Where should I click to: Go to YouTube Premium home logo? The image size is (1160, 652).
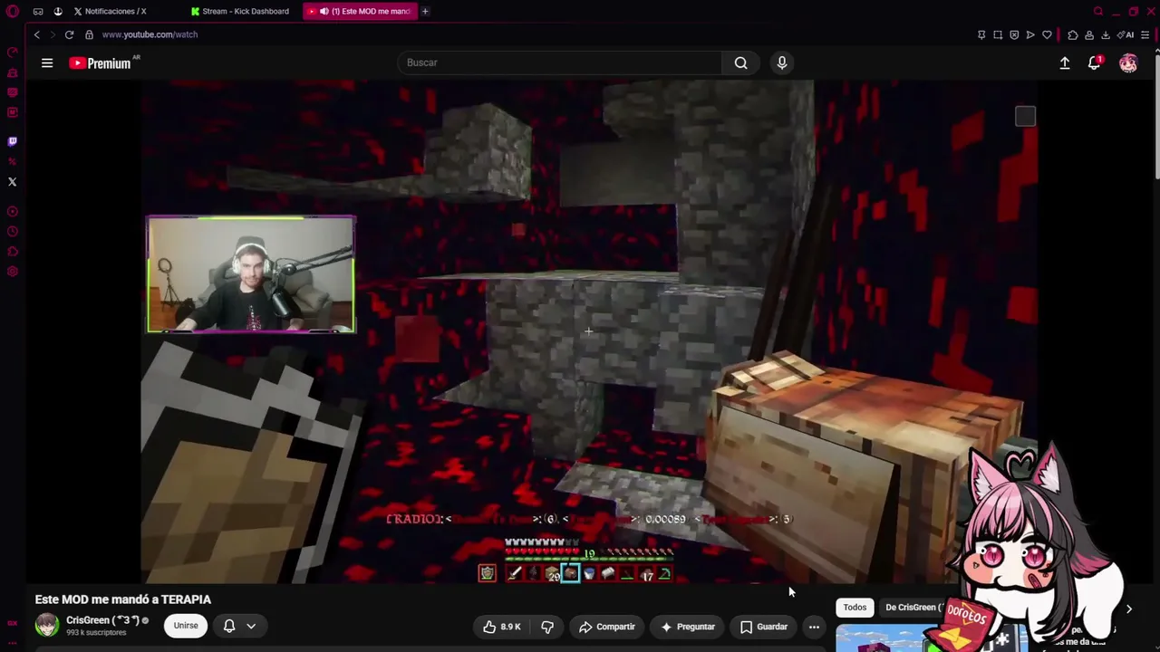tap(101, 63)
